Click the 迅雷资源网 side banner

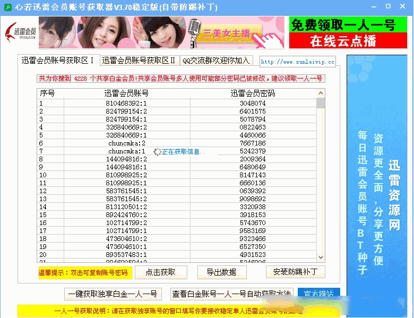coord(377,185)
